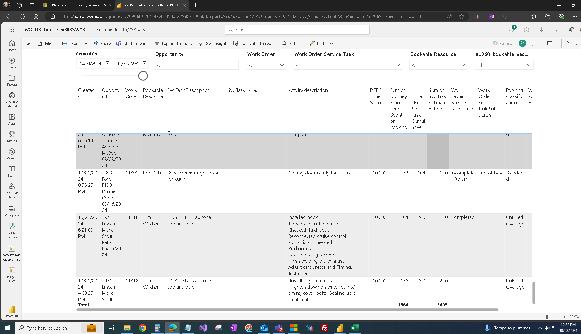Click Get insights button
The width and height of the screenshot is (581, 334).
click(x=213, y=43)
